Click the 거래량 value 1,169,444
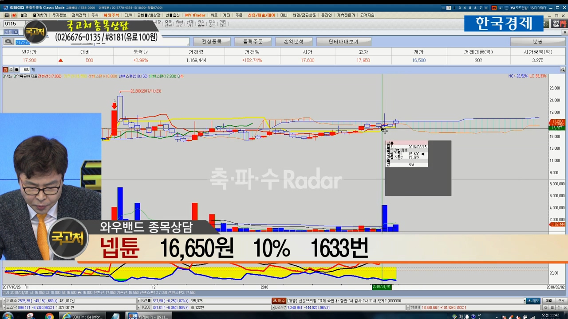This screenshot has height=319, width=568. coord(196,60)
